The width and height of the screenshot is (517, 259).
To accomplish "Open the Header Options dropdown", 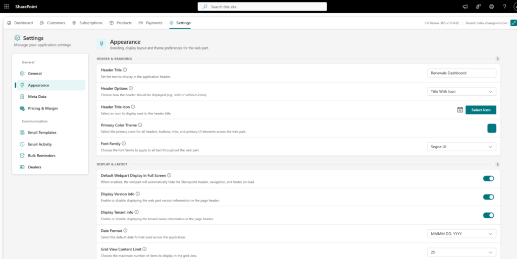I will pyautogui.click(x=461, y=92).
